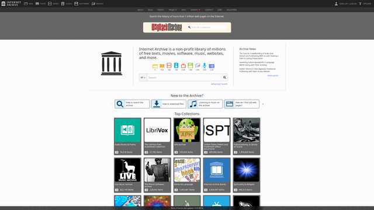374x210 pixels.
Task: Select the orange open-book texts media icon
Action: pyautogui.click(x=162, y=66)
